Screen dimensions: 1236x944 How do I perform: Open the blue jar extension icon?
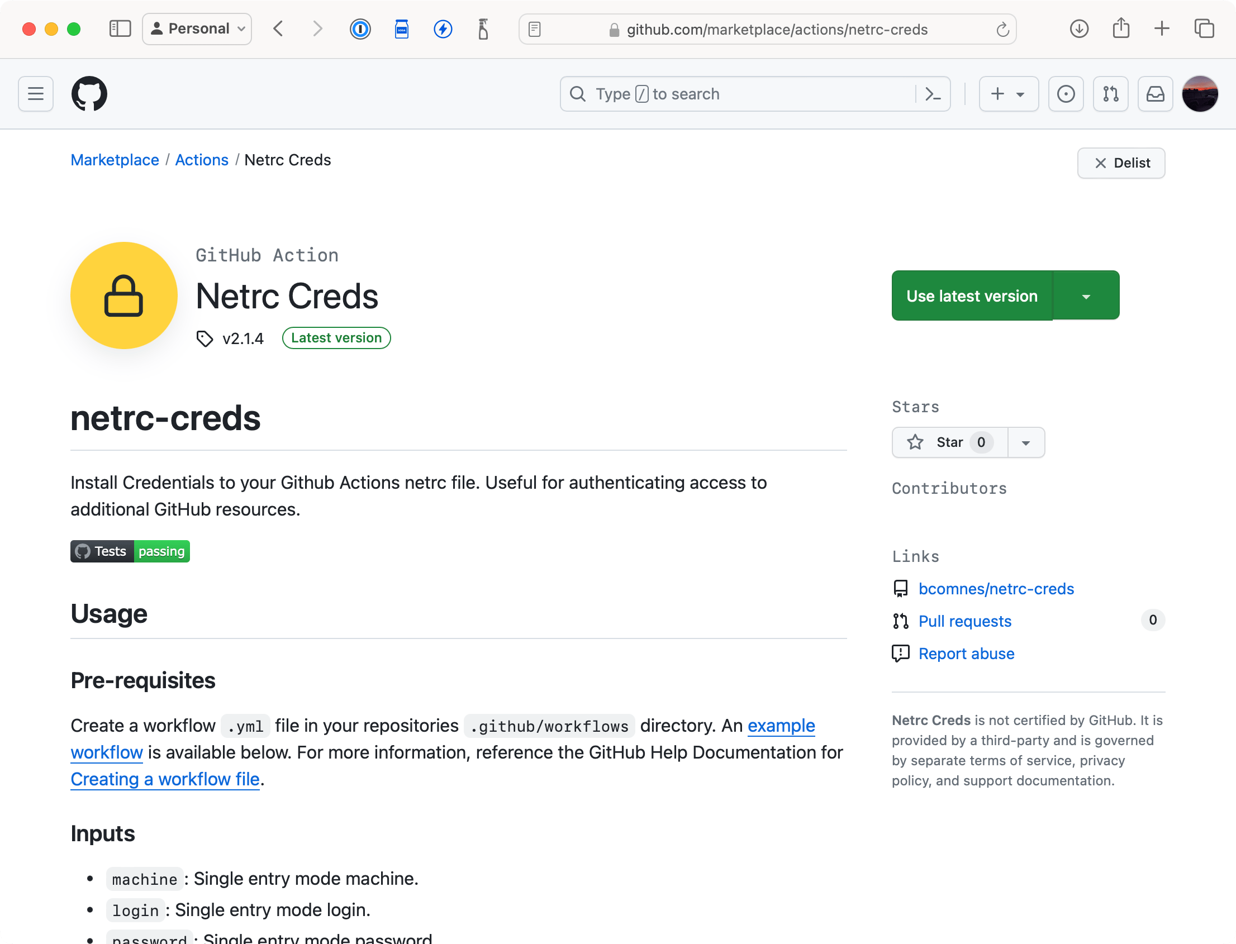401,28
